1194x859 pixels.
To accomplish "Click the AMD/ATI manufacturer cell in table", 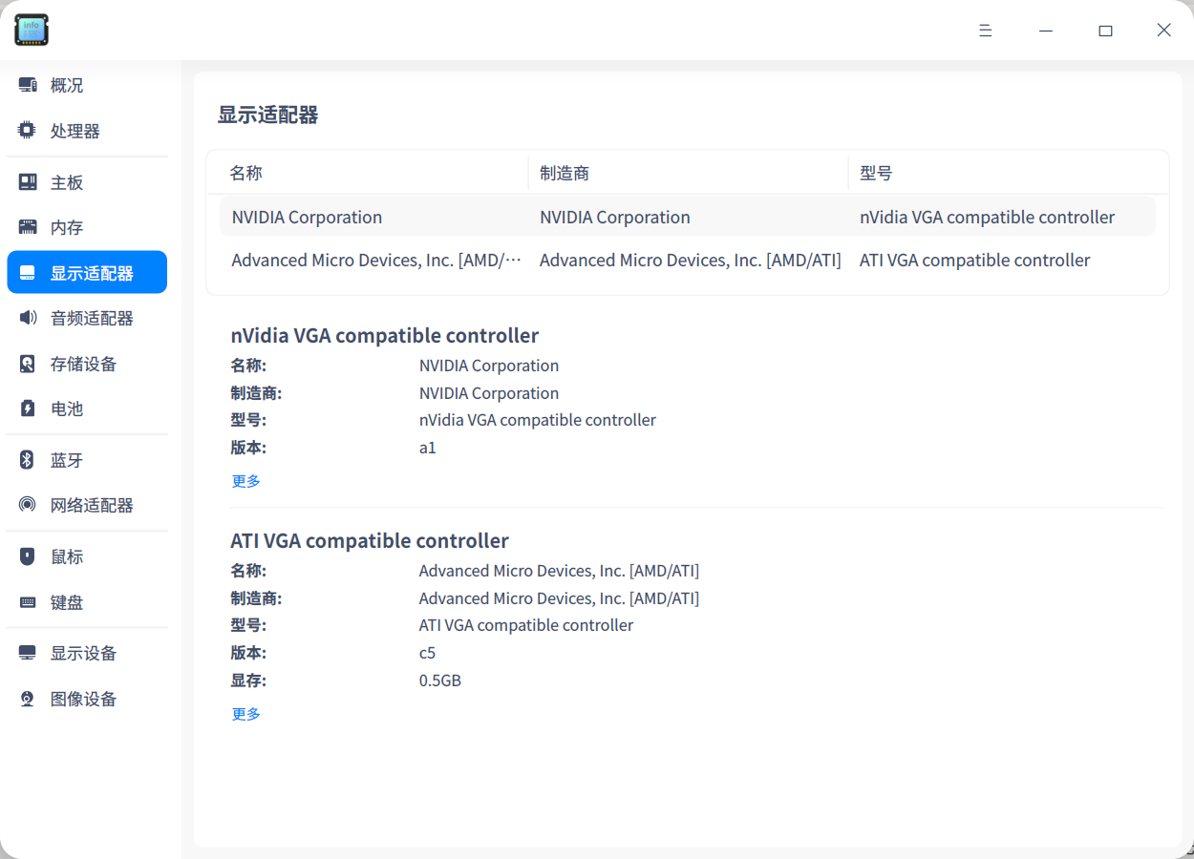I will coord(691,260).
